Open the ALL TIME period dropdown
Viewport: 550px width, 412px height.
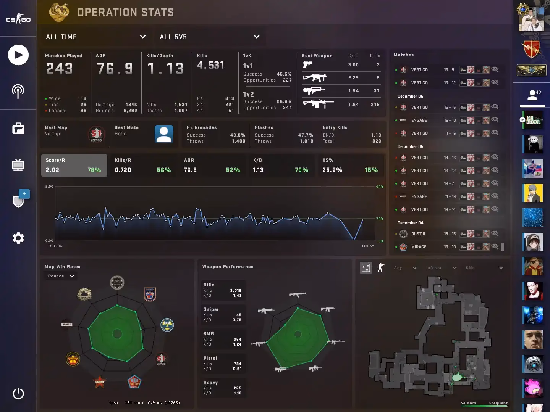[x=95, y=37]
